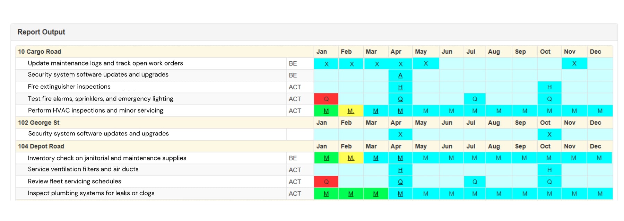
Task: Open March M link for Inventory check row
Action: pyautogui.click(x=375, y=158)
